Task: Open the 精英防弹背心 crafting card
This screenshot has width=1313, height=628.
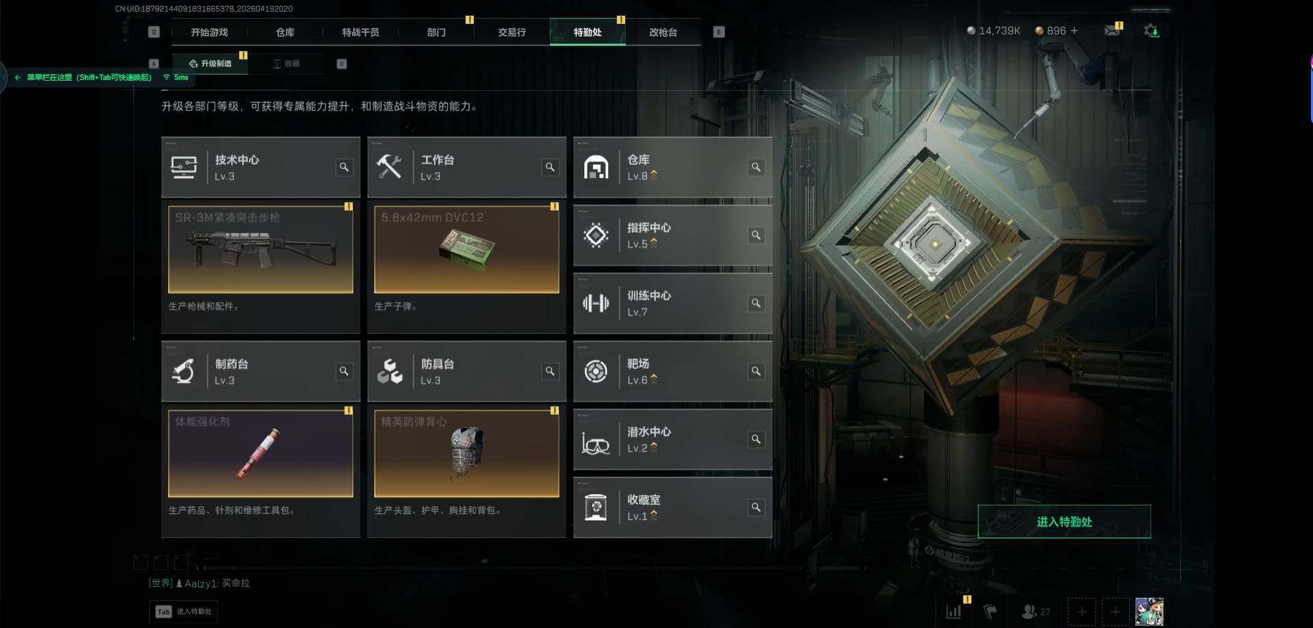Action: coord(466,453)
